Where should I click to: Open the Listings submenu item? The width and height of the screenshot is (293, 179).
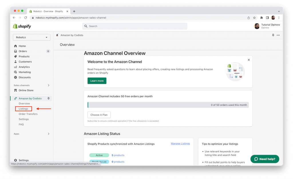[x=23, y=109]
